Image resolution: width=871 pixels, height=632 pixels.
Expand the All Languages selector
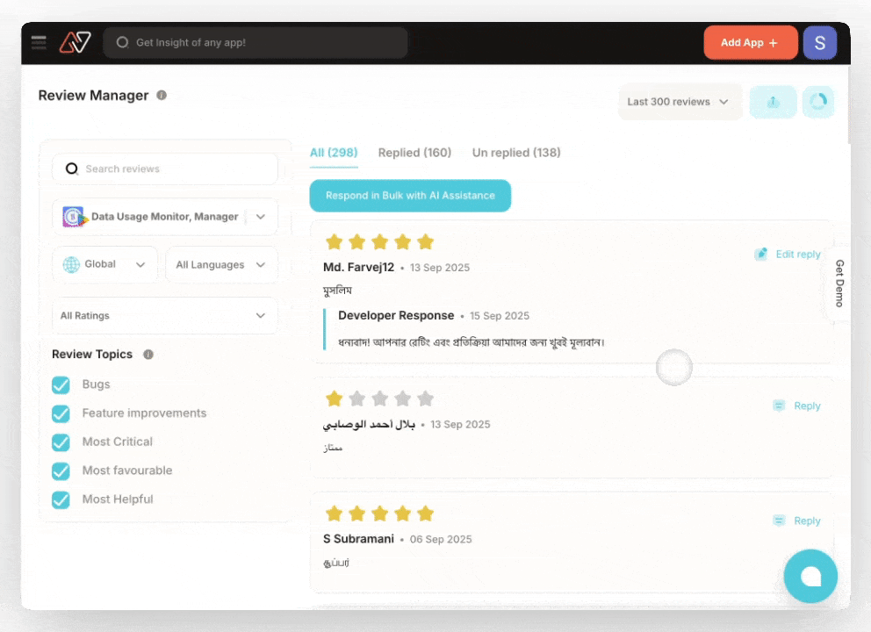click(221, 264)
